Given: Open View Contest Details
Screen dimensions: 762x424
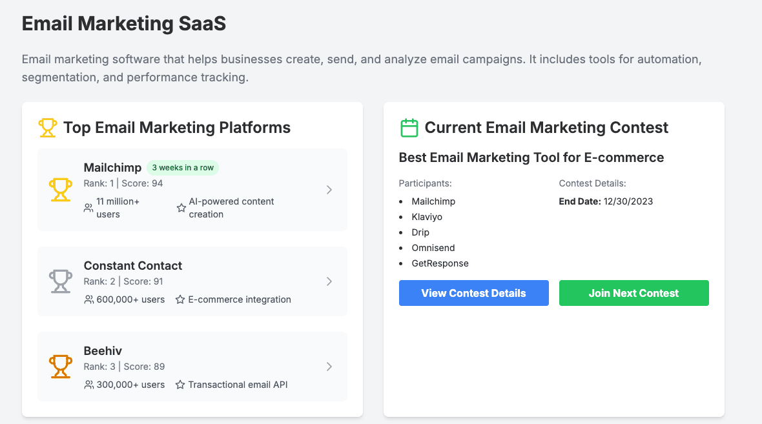Looking at the screenshot, I should pos(474,293).
